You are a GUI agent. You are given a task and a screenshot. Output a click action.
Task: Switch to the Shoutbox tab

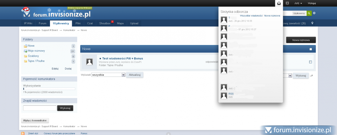point(105,23)
